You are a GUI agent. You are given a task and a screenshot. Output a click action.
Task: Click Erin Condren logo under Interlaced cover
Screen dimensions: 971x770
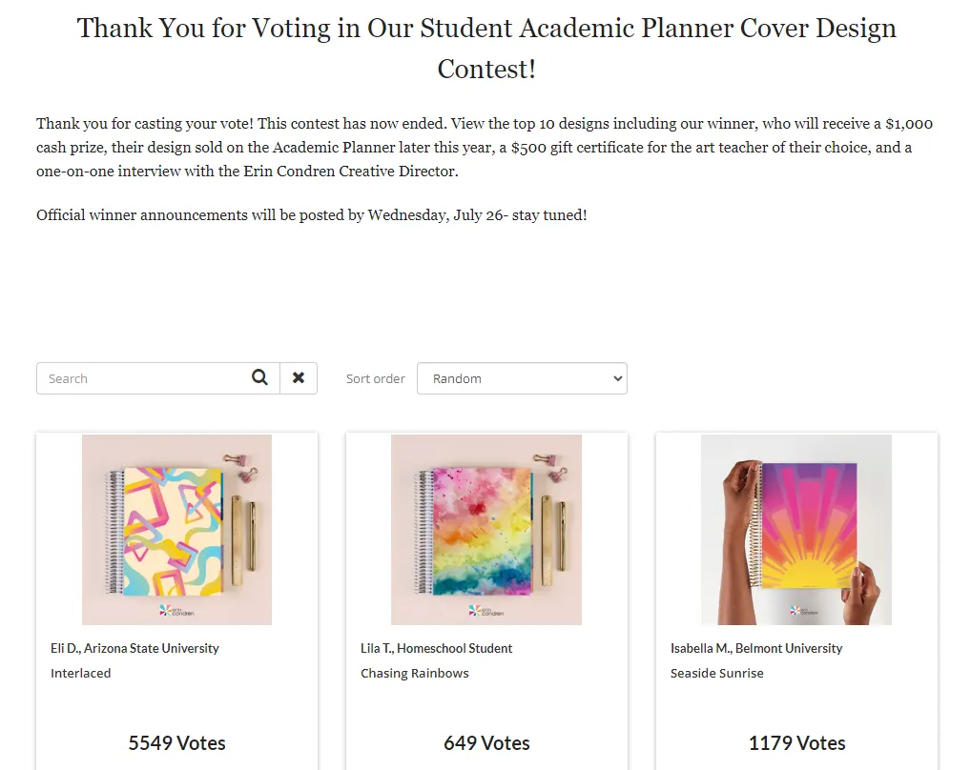click(176, 611)
